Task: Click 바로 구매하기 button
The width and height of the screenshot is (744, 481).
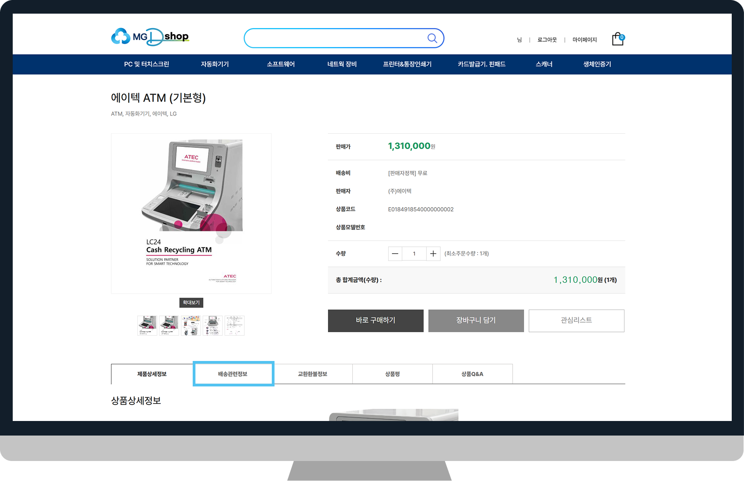Action: [376, 321]
